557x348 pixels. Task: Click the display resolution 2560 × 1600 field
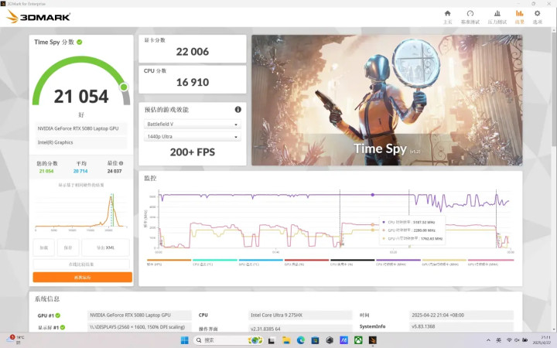coord(139,327)
